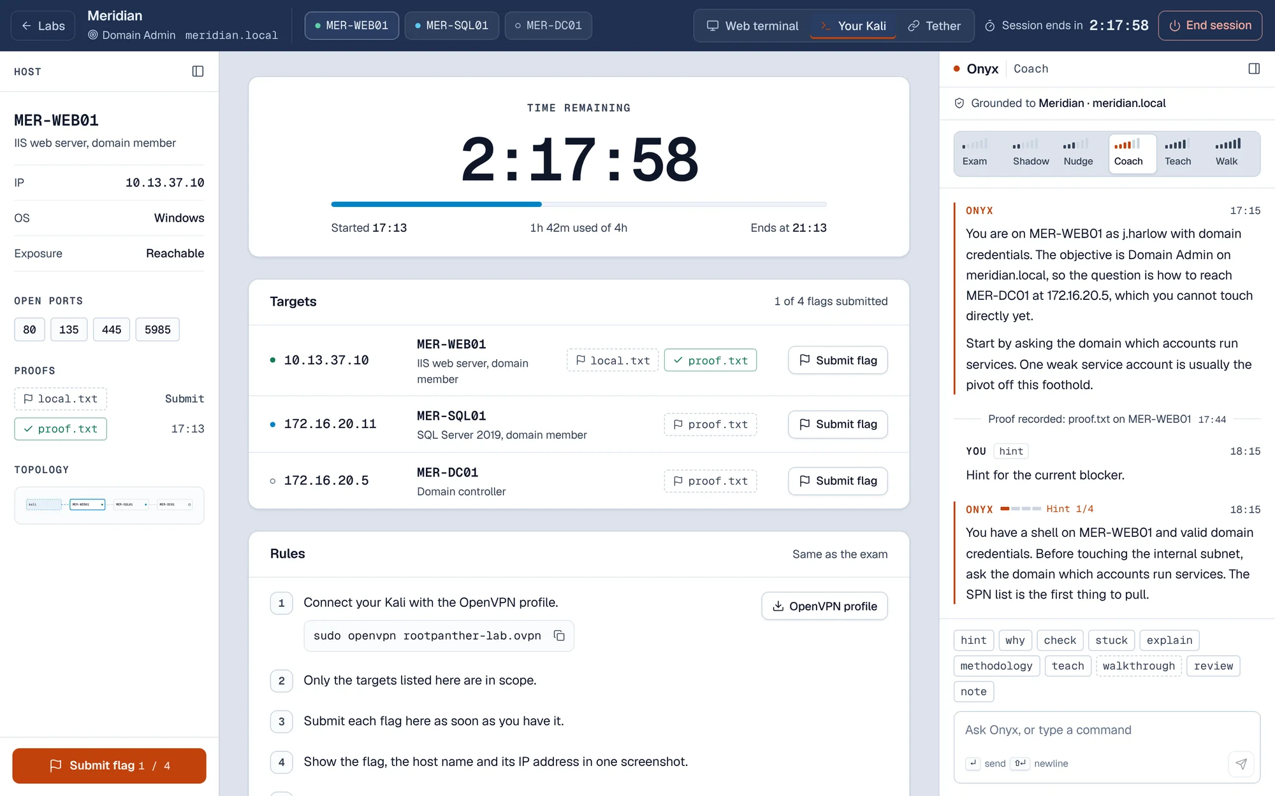
Task: Go back to Labs
Action: (43, 25)
